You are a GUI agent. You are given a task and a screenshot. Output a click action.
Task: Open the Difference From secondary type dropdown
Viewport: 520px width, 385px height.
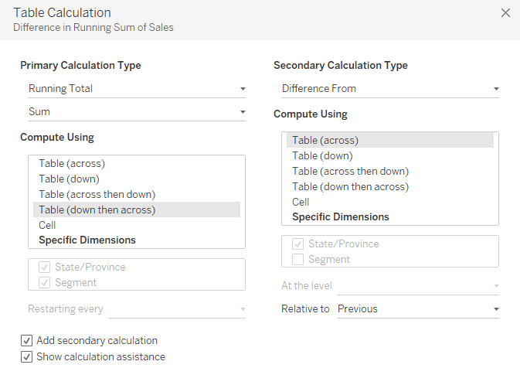coord(389,89)
